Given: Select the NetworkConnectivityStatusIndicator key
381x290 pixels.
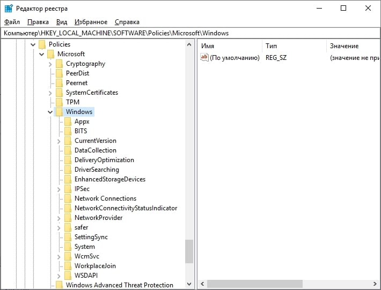Looking at the screenshot, I should 126,208.
